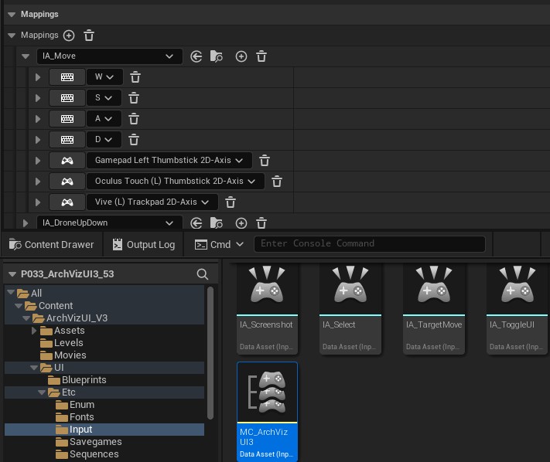The width and height of the screenshot is (550, 462).
Task: Use selected asset arrow for IA_Move
Action: [196, 56]
